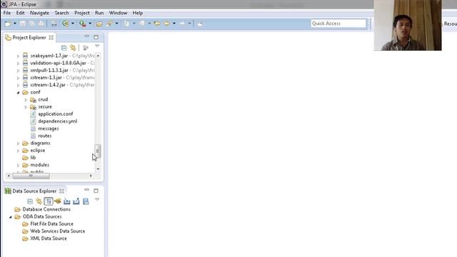Viewport: 457px width, 257px height.
Task: Open the New wizard dropdown arrow
Action: point(15,24)
